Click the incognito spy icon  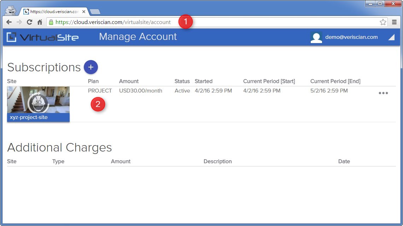pyautogui.click(x=11, y=10)
